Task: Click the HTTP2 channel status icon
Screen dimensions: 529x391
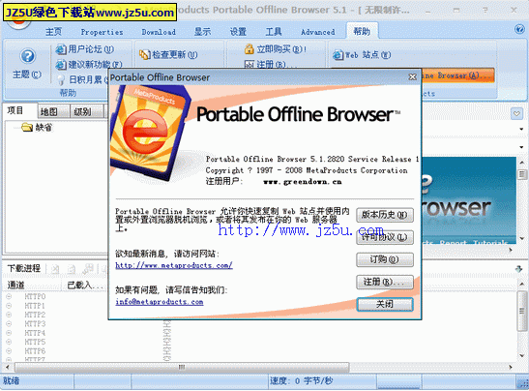Action: click(9, 315)
